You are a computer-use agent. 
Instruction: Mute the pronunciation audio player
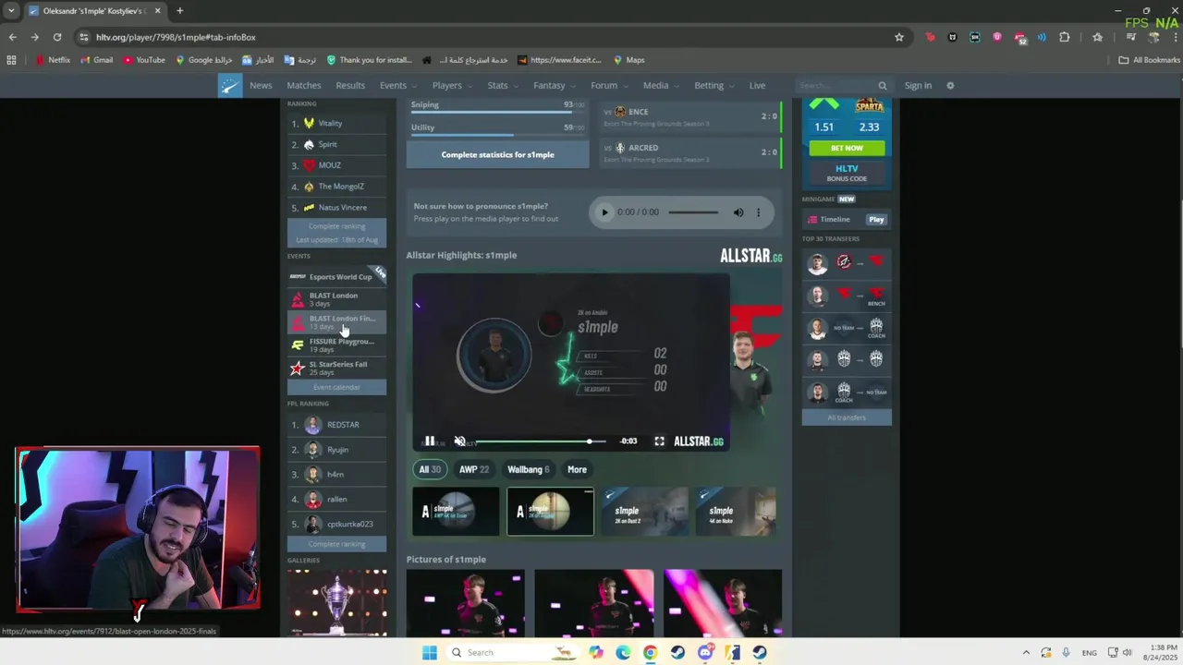click(738, 212)
